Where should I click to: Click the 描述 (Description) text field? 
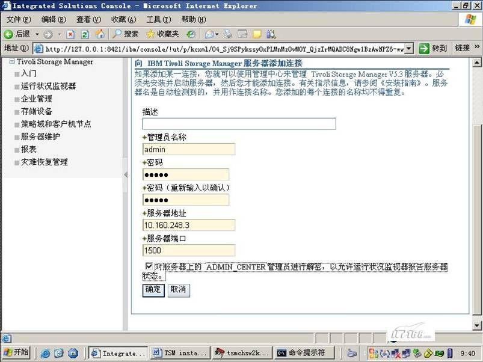coord(239,124)
